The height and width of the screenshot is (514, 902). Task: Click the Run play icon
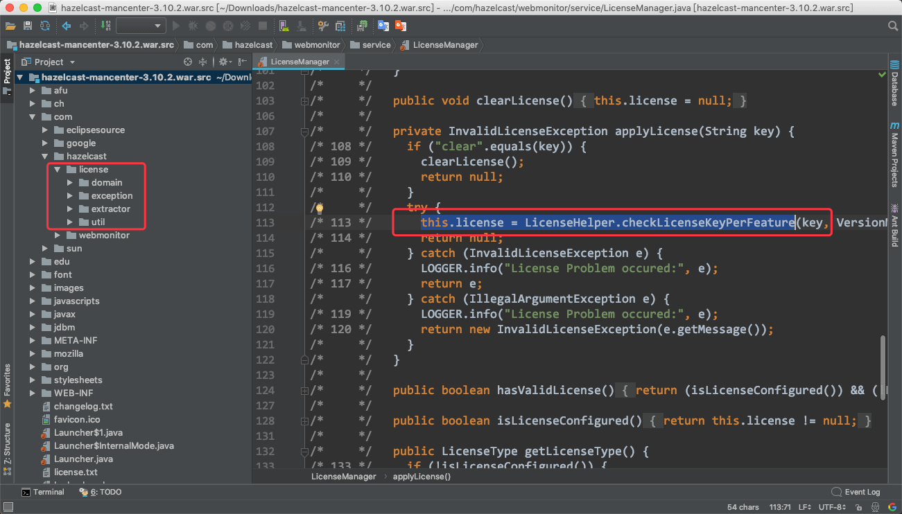point(175,26)
